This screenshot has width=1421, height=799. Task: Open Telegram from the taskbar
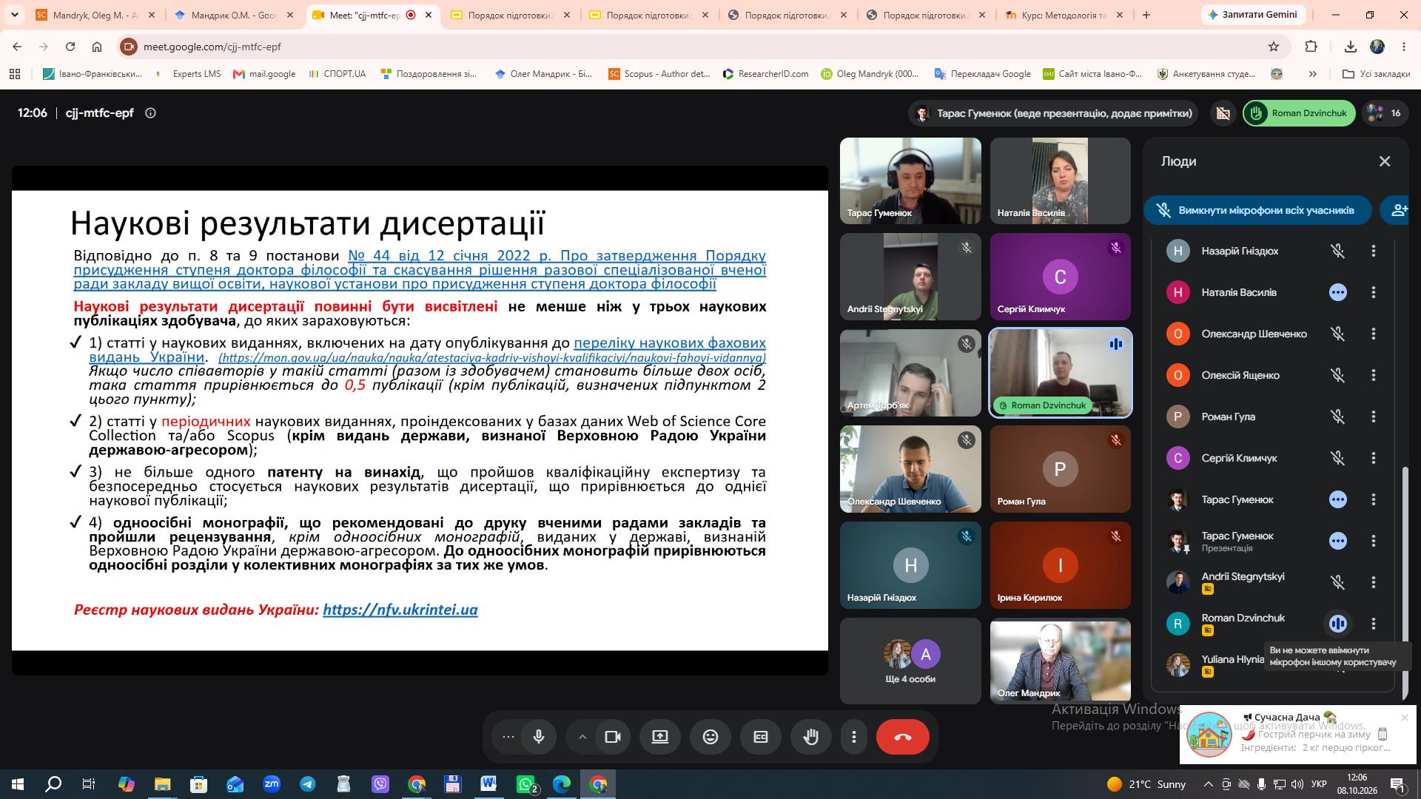click(308, 784)
